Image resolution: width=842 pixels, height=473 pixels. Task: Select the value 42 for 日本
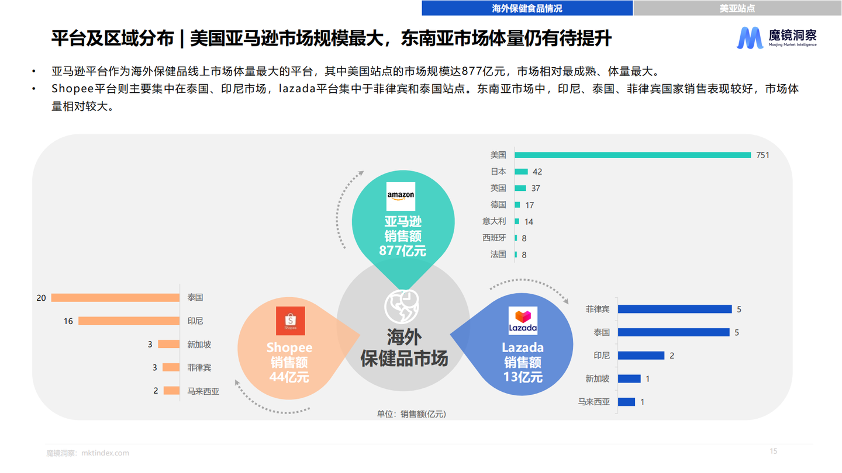point(537,172)
